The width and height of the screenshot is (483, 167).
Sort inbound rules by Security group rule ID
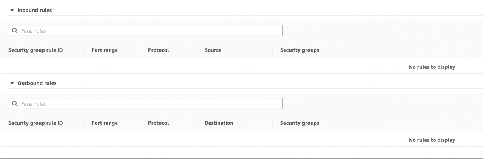[x=35, y=50]
